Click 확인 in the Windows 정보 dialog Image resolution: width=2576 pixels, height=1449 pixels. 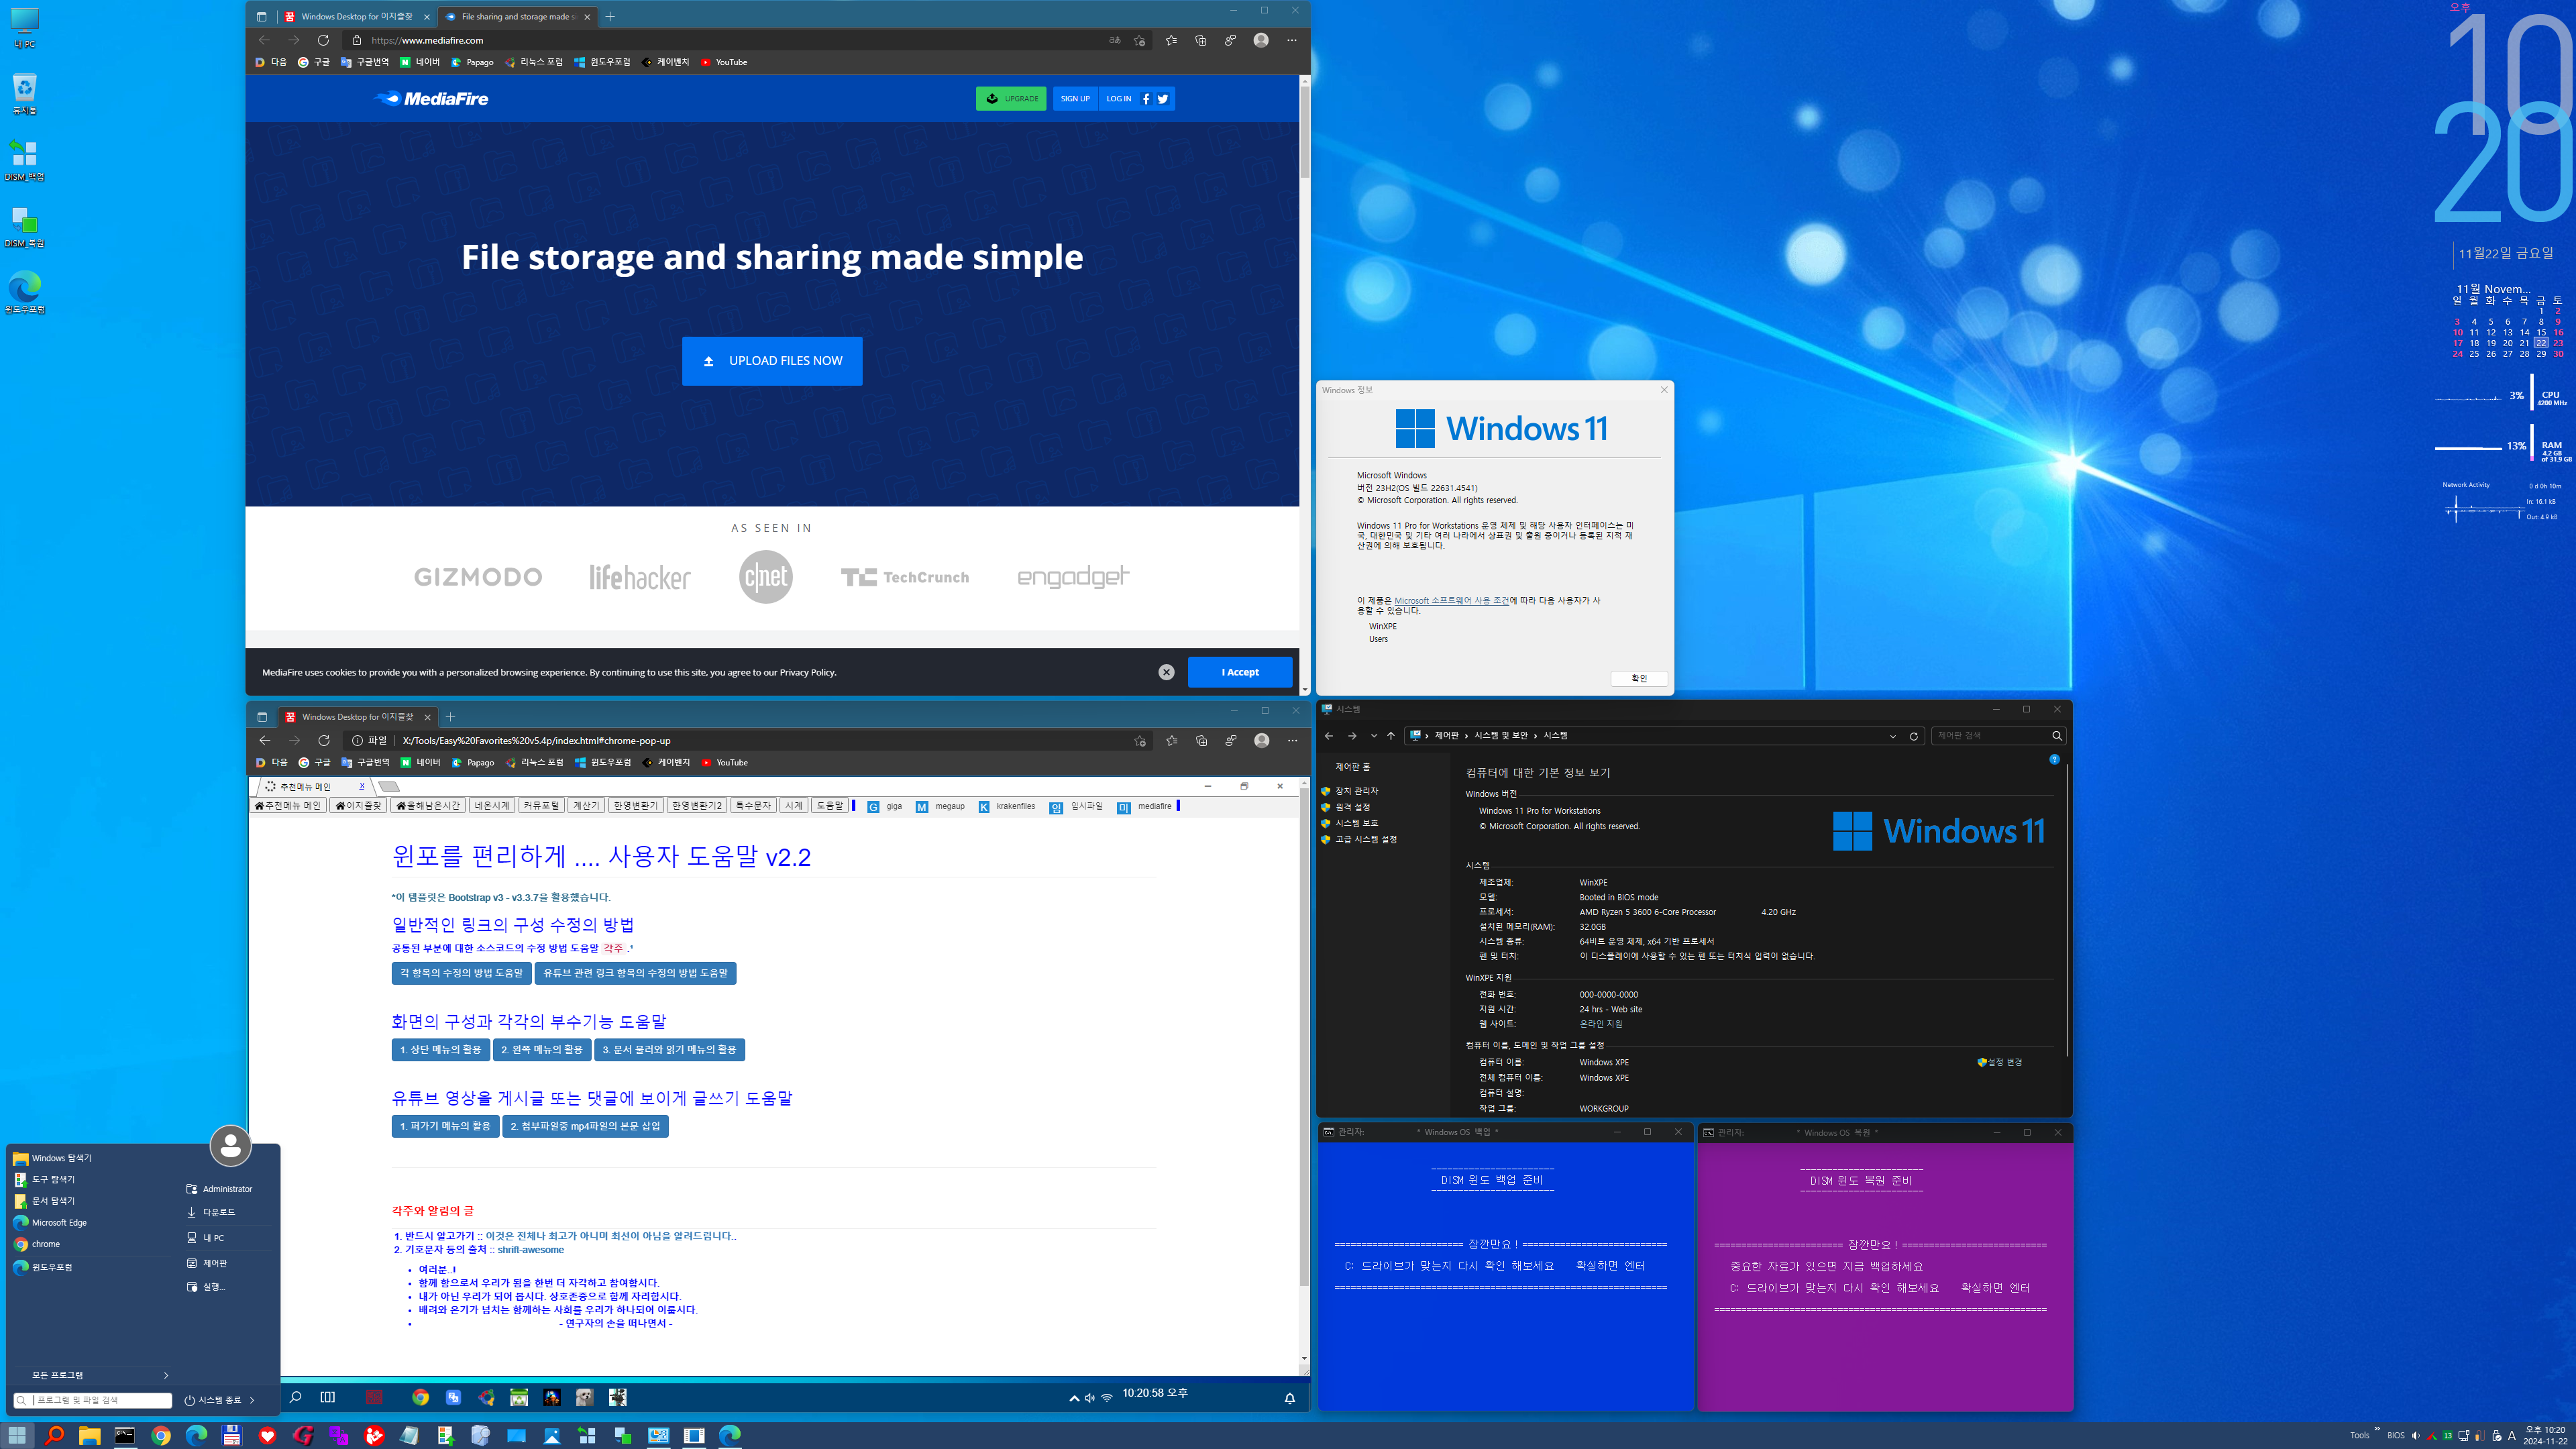point(1639,678)
